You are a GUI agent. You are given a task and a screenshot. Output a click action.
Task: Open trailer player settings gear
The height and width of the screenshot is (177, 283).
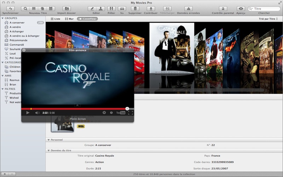click(x=104, y=113)
